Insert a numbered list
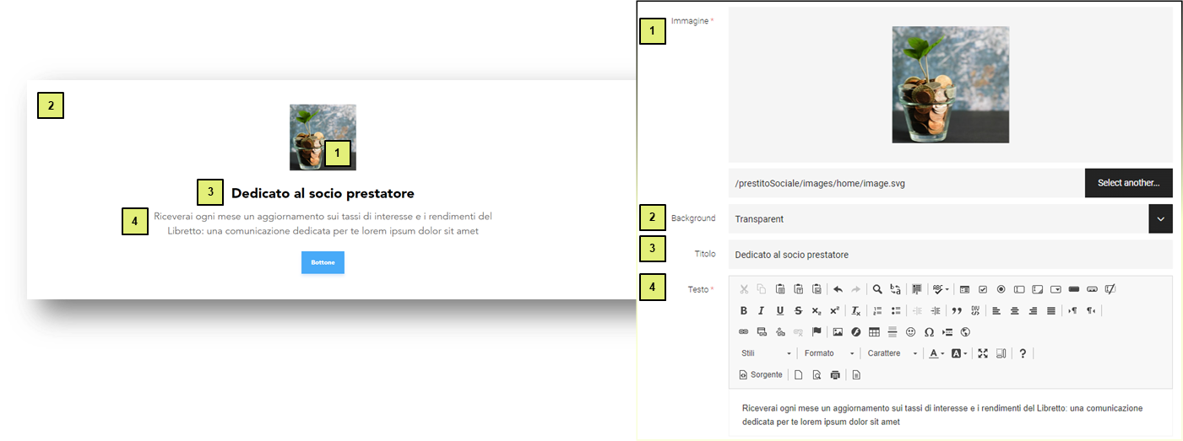 (877, 310)
